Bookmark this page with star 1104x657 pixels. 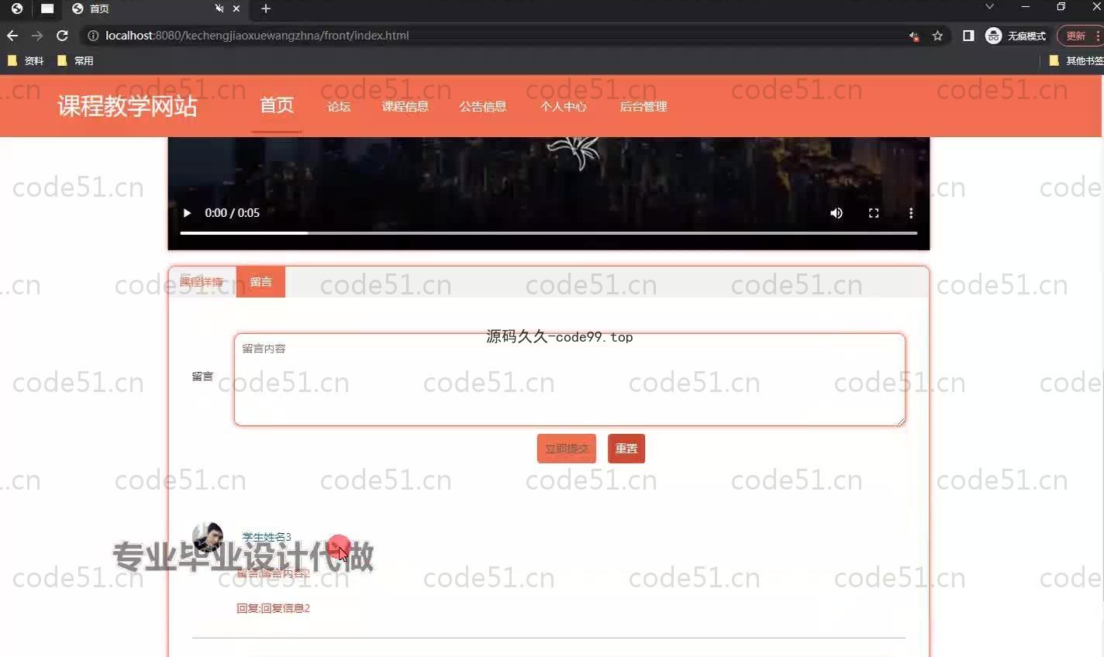click(x=937, y=36)
